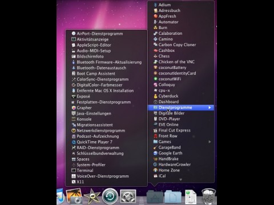Open Home Zone app
Image resolution: width=274 pixels, height=205 pixels.
(x=181, y=170)
